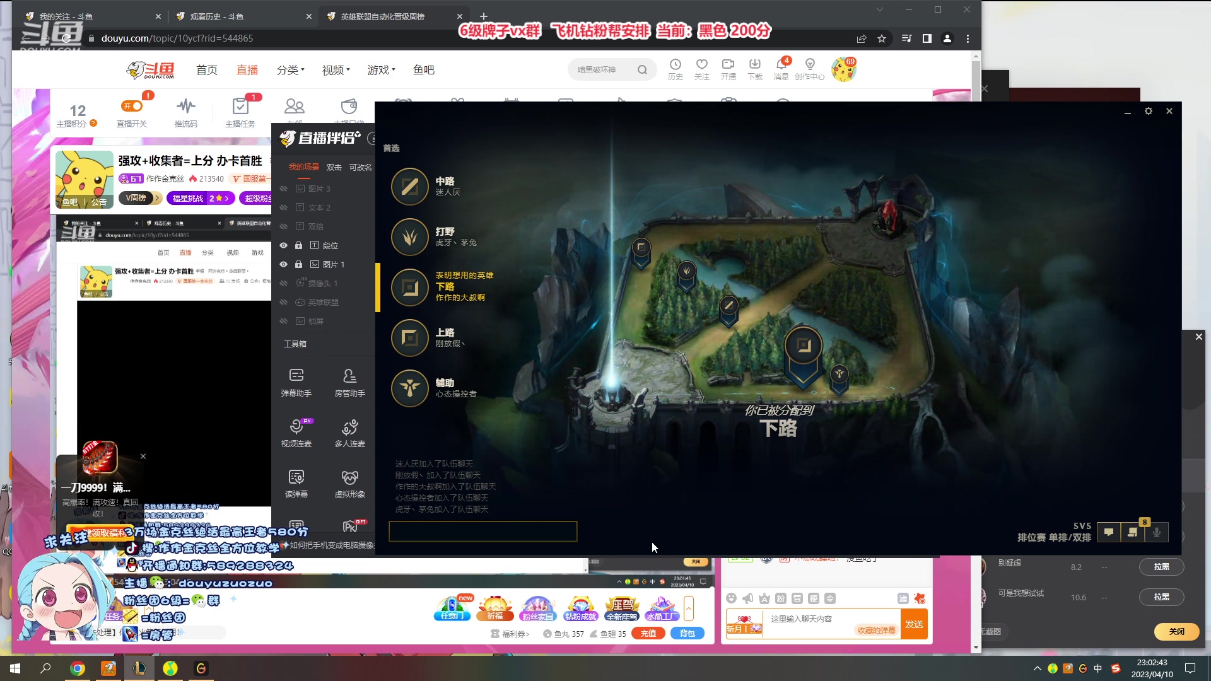Screen dimensions: 1211x681
Task: Click 发送 to send chat message
Action: (914, 624)
